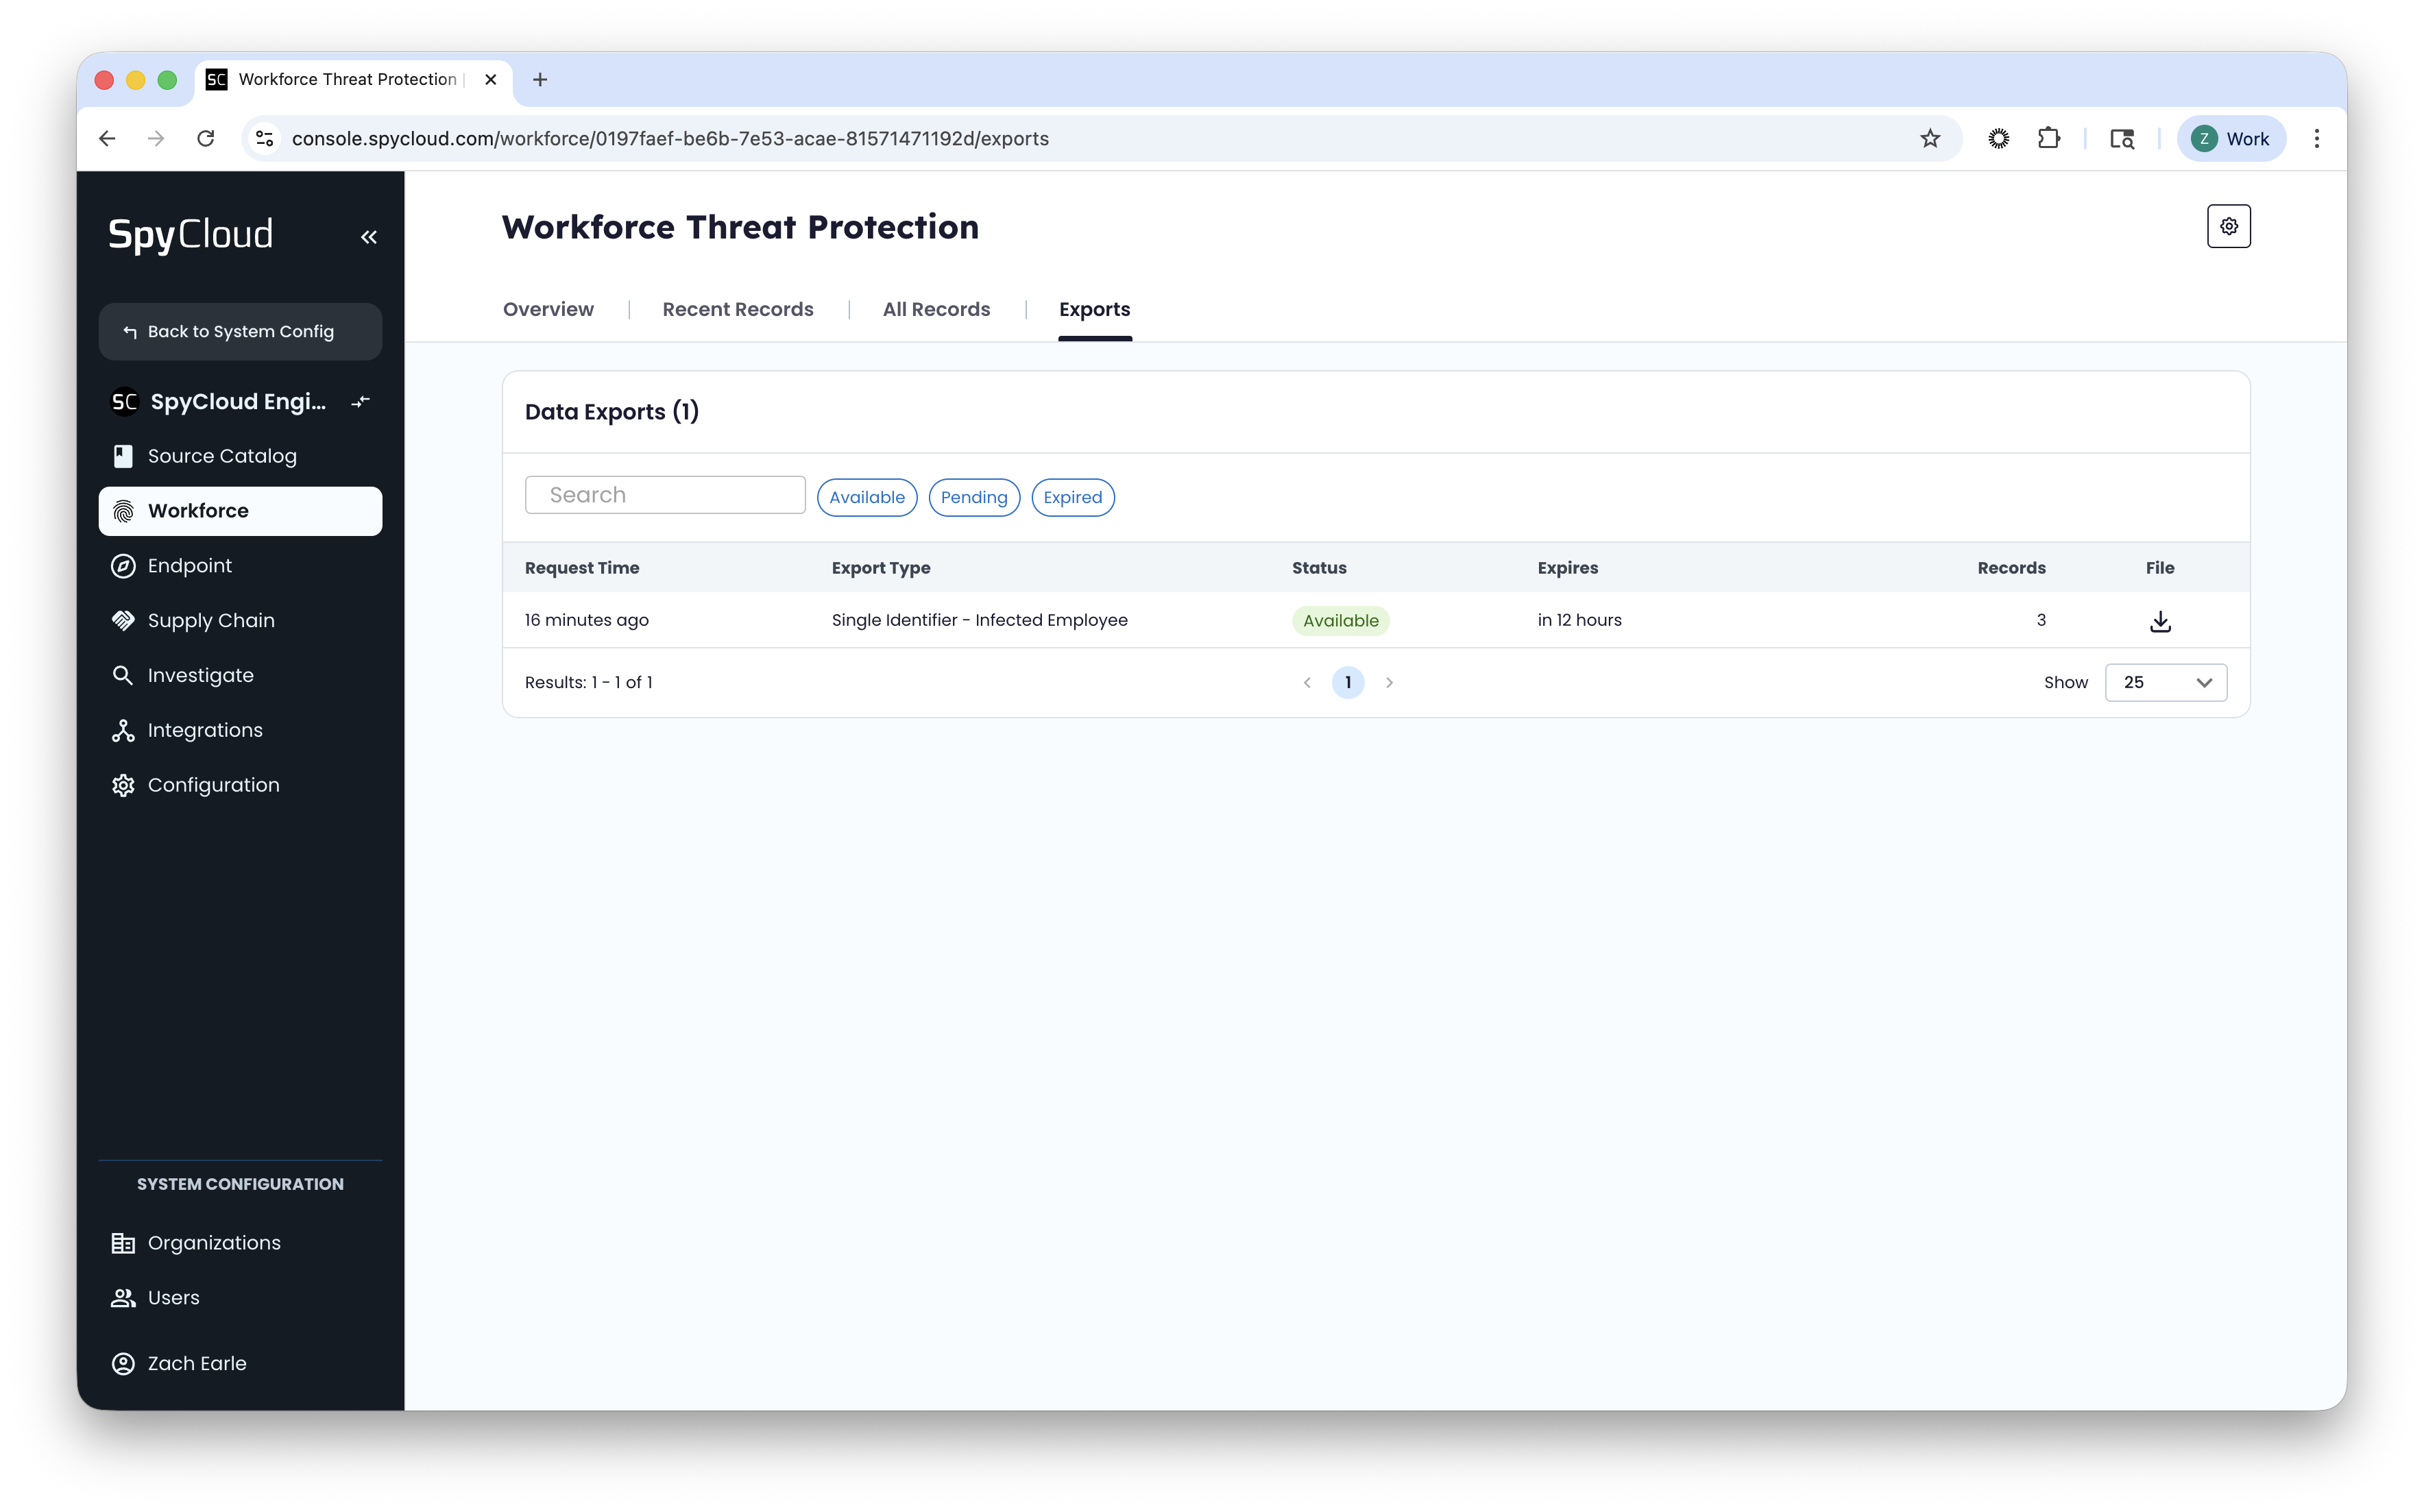This screenshot has width=2424, height=1512.
Task: Toggle the Available status filter
Action: click(866, 497)
